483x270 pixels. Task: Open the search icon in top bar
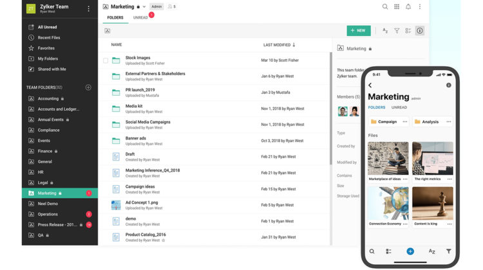click(385, 7)
